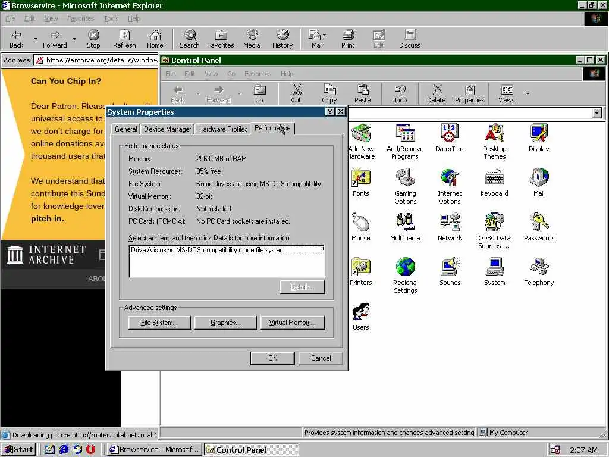Click Delete in Control Panel toolbar
This screenshot has height=457, width=609.
(x=436, y=94)
